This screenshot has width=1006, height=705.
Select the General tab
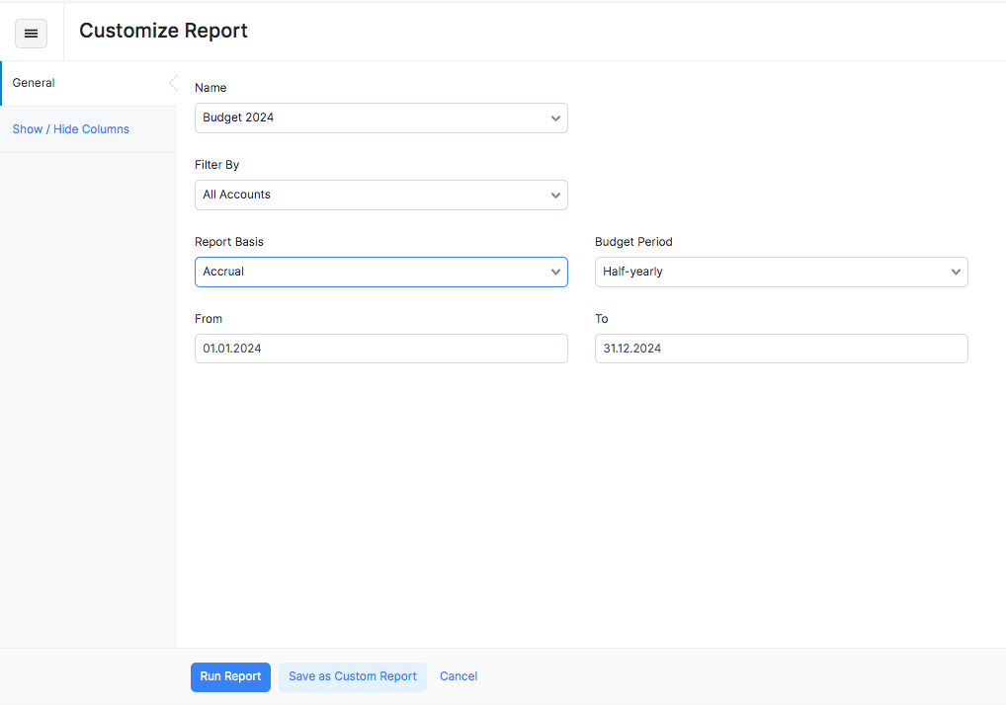[x=89, y=83]
